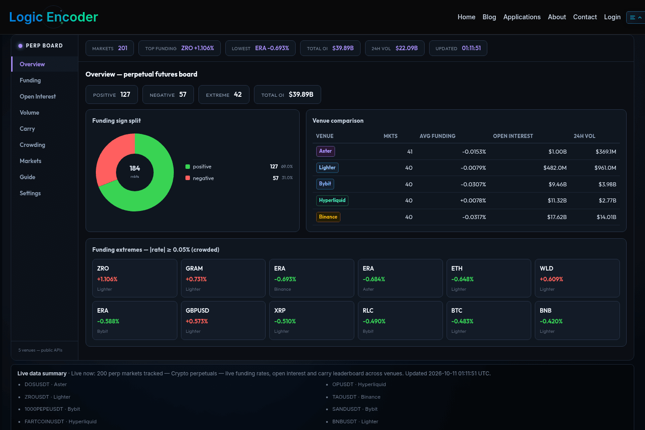Click the 184 mkts donut center label
The width and height of the screenshot is (645, 430).
[135, 171]
